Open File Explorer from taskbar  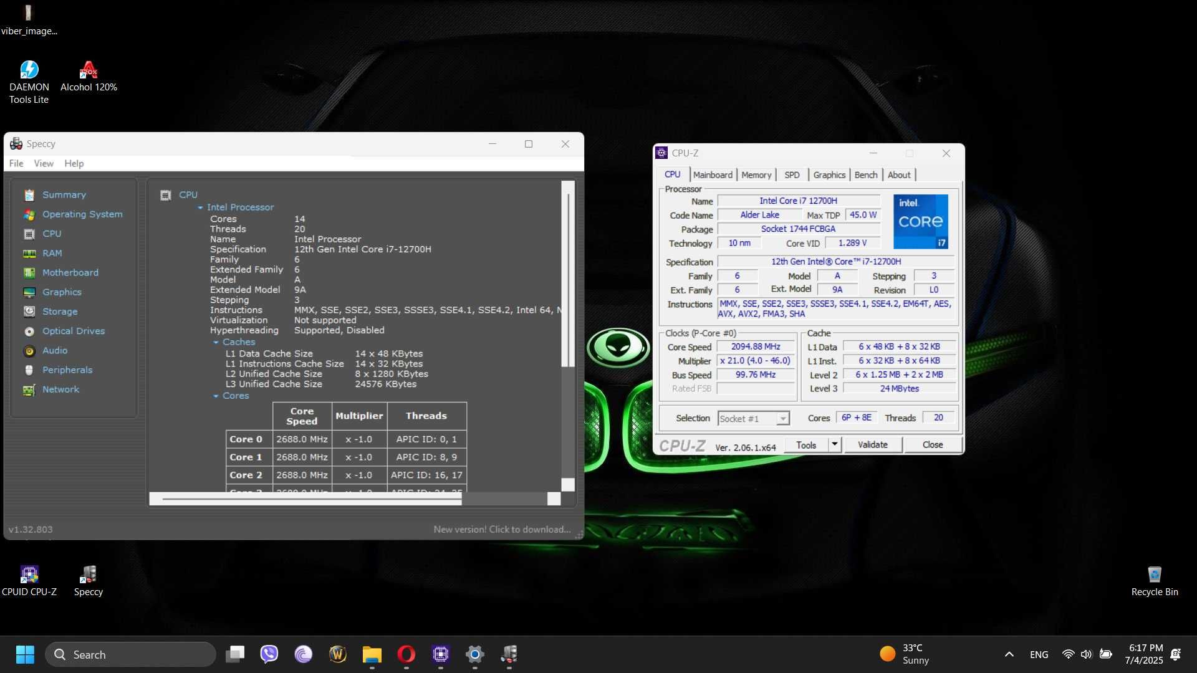click(x=372, y=654)
